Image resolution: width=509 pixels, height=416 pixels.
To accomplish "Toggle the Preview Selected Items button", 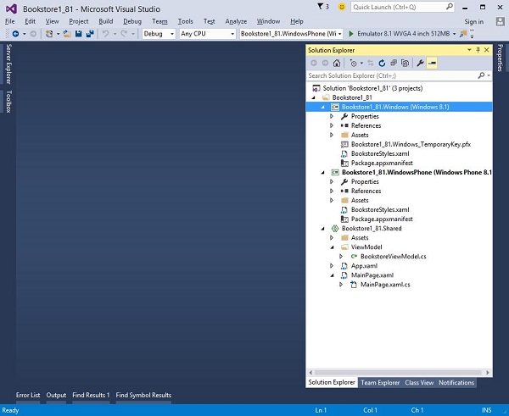I will coord(431,63).
